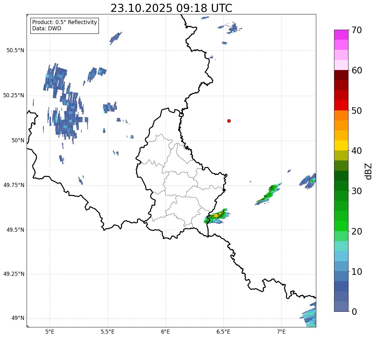Click the 49°N latitude label
This screenshot has width=376, height=338.
pyautogui.click(x=18, y=318)
